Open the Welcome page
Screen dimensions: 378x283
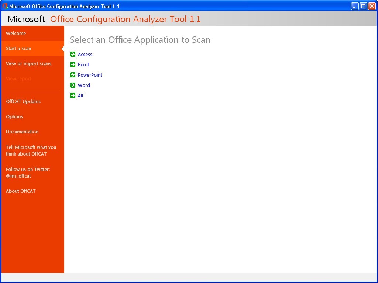[x=16, y=33]
